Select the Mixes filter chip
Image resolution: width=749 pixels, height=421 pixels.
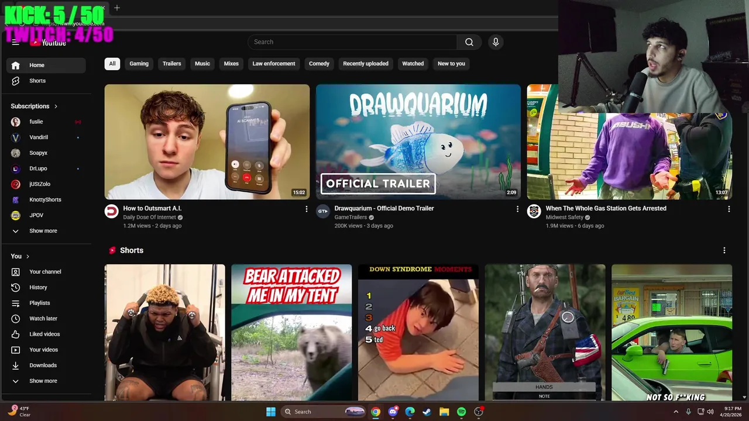(231, 64)
